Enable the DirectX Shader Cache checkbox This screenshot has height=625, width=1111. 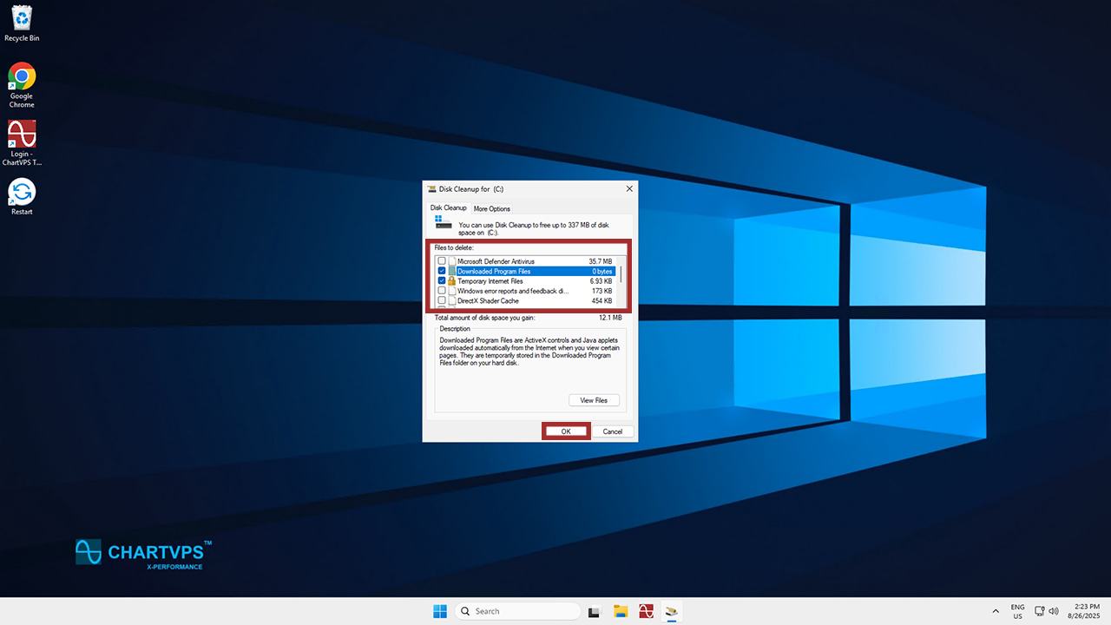point(442,300)
